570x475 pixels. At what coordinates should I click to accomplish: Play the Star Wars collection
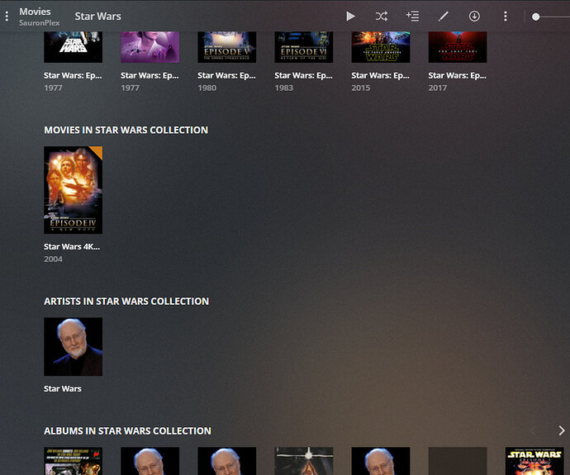click(x=350, y=17)
